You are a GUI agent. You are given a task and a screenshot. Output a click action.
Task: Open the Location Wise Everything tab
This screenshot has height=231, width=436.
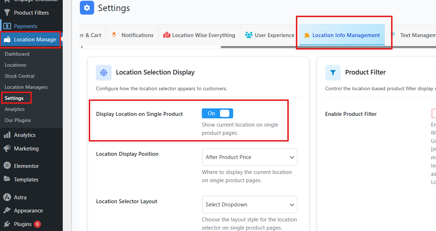click(x=199, y=35)
